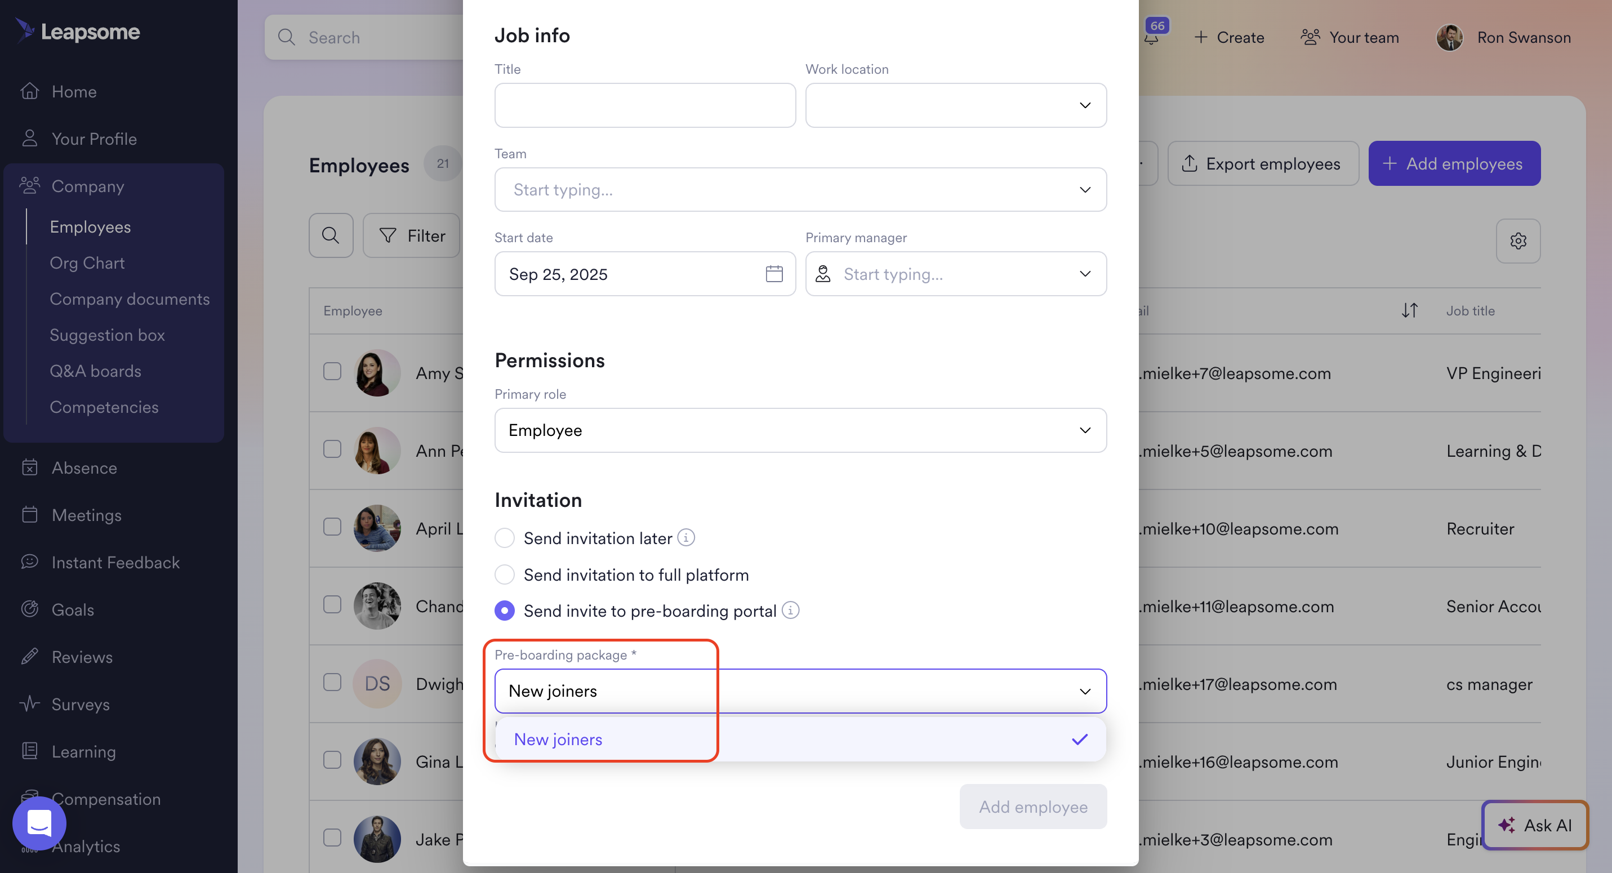The width and height of the screenshot is (1612, 873).
Task: Expand the Team dropdown
Action: point(800,190)
